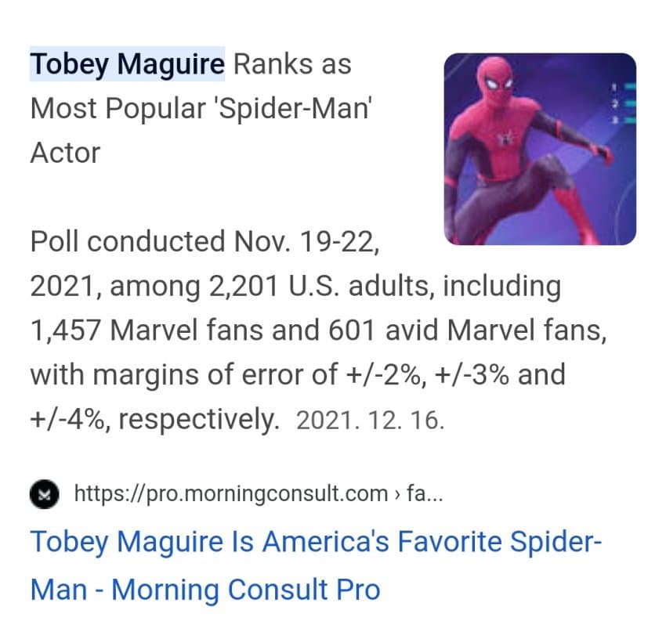Open the "Tobey Maguire Is America's Favorite" link
Viewport: 666px width, 639px height.
click(316, 542)
